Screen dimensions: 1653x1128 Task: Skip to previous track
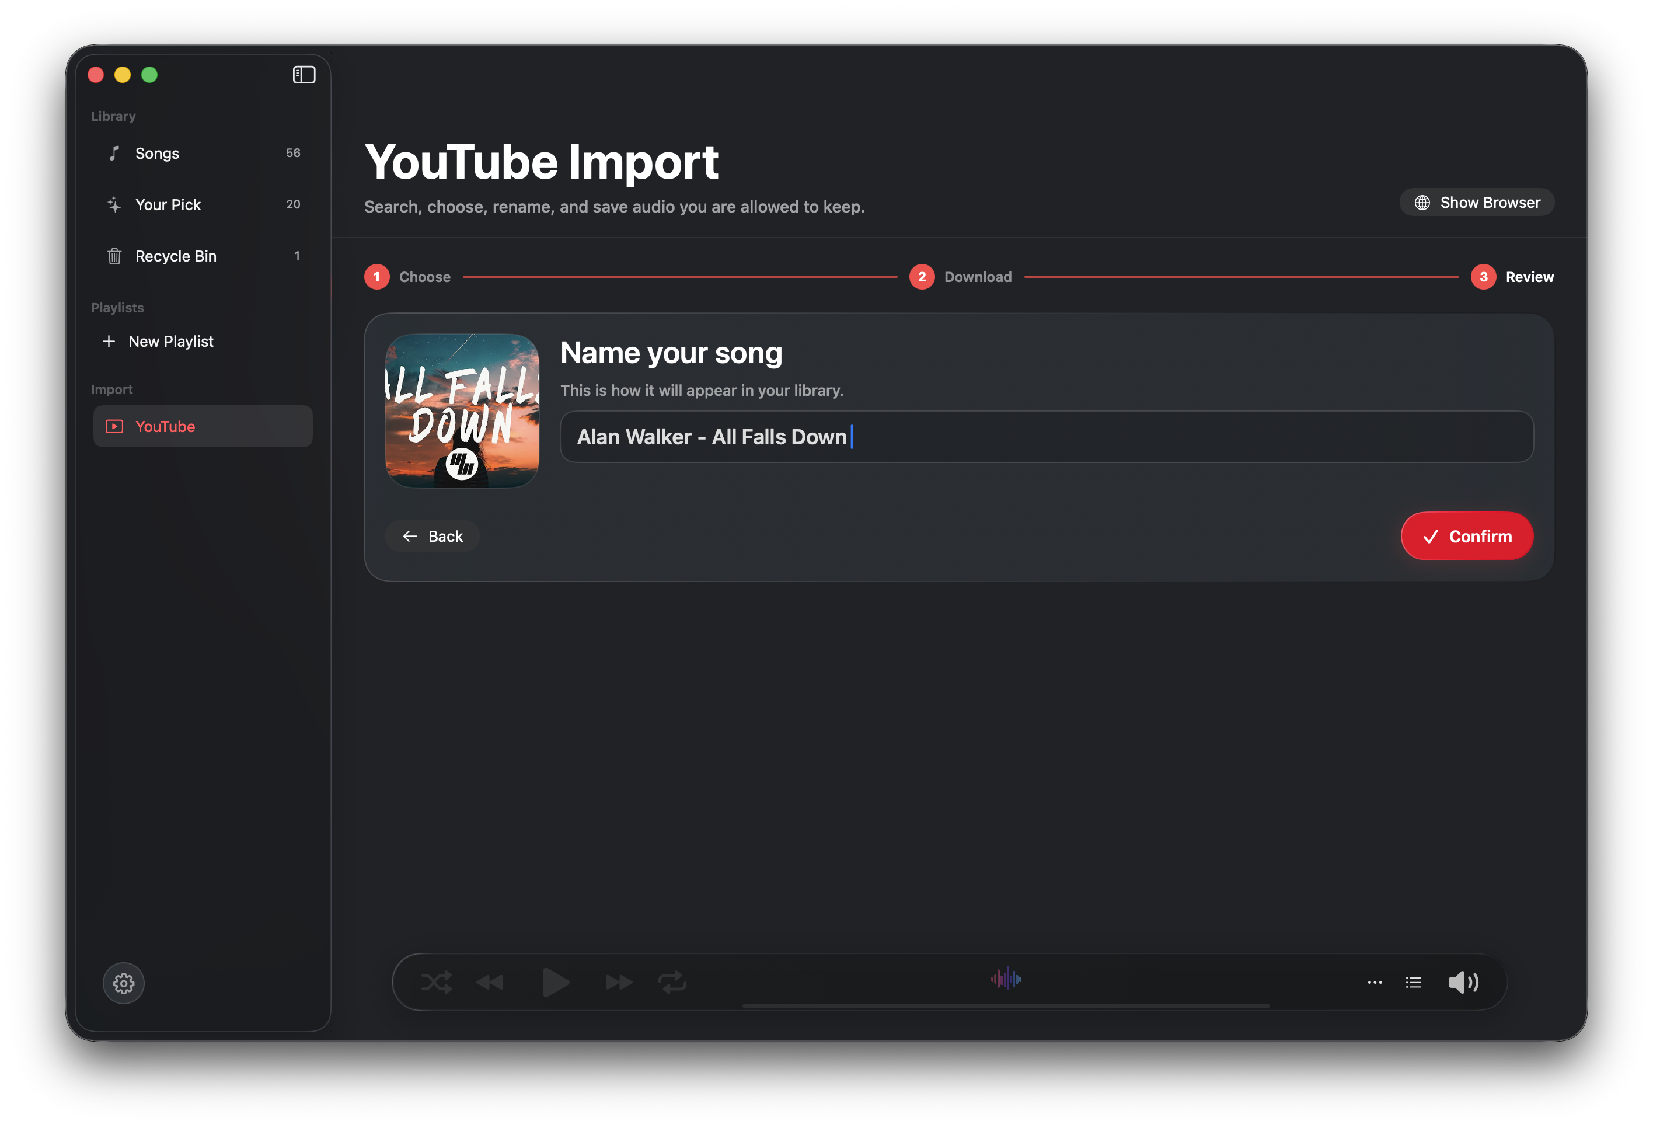[x=489, y=982]
